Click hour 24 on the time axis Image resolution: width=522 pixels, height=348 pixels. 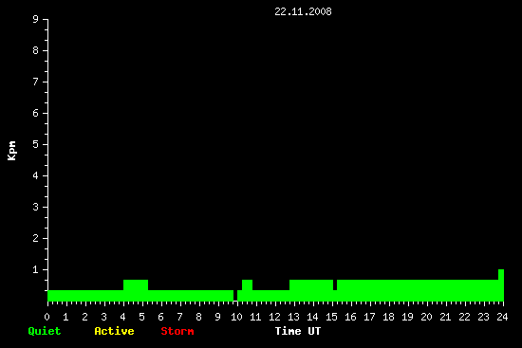[502, 317]
